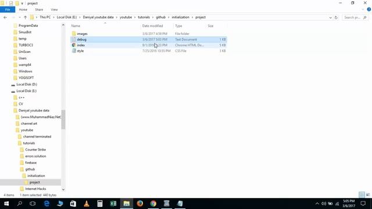Open Local Disk (E:) in tree
Screen dimensions: 372x209
pyautogui.click(x=26, y=91)
